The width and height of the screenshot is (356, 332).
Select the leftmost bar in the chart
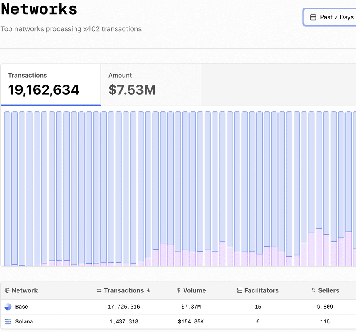pyautogui.click(x=7, y=188)
